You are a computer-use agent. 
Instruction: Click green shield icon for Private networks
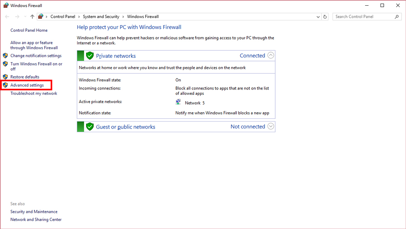tap(90, 56)
